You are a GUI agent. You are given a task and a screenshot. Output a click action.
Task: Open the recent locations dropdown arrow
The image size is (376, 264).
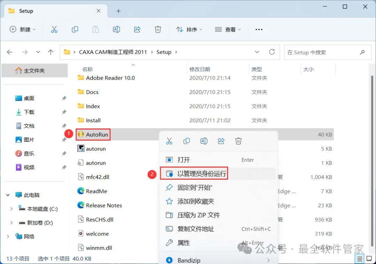(x=38, y=52)
